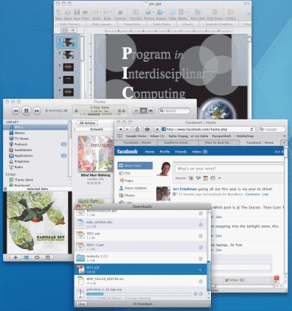Switch to the Transitions tab
The image size is (292, 311).
coord(132,24)
